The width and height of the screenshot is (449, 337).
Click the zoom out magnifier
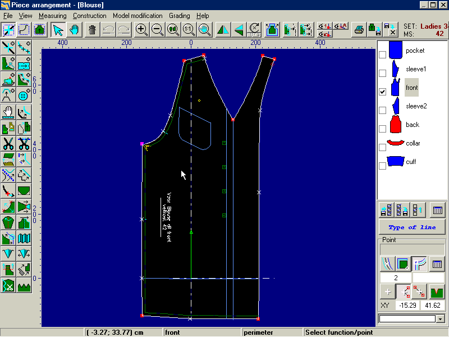[x=158, y=30]
